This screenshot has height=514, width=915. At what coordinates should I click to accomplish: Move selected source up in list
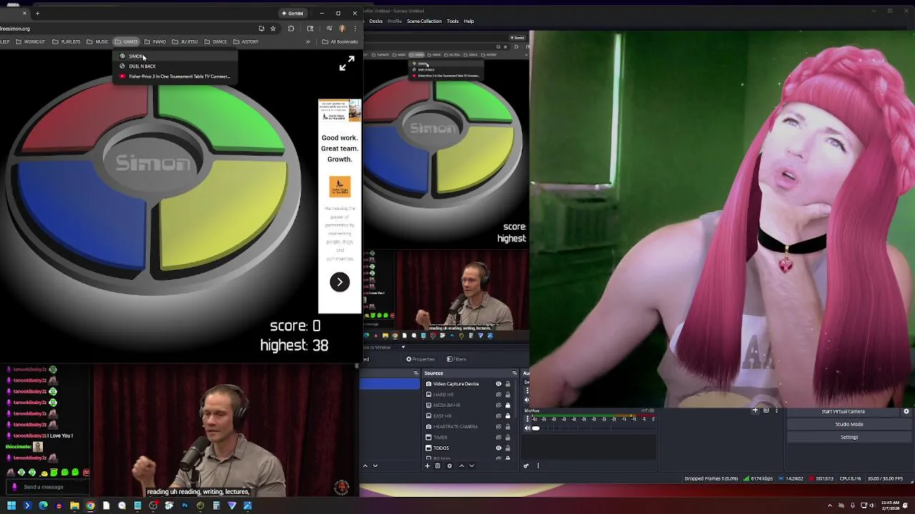click(461, 465)
